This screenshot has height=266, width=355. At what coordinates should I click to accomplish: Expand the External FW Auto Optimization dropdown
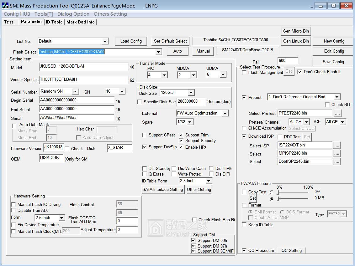(225, 114)
